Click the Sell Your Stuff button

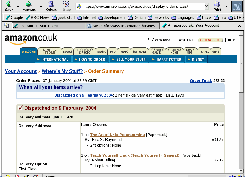coord(129,59)
